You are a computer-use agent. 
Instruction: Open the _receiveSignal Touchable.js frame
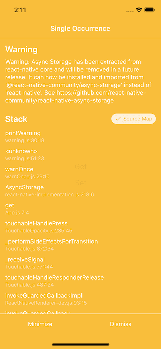(80, 263)
